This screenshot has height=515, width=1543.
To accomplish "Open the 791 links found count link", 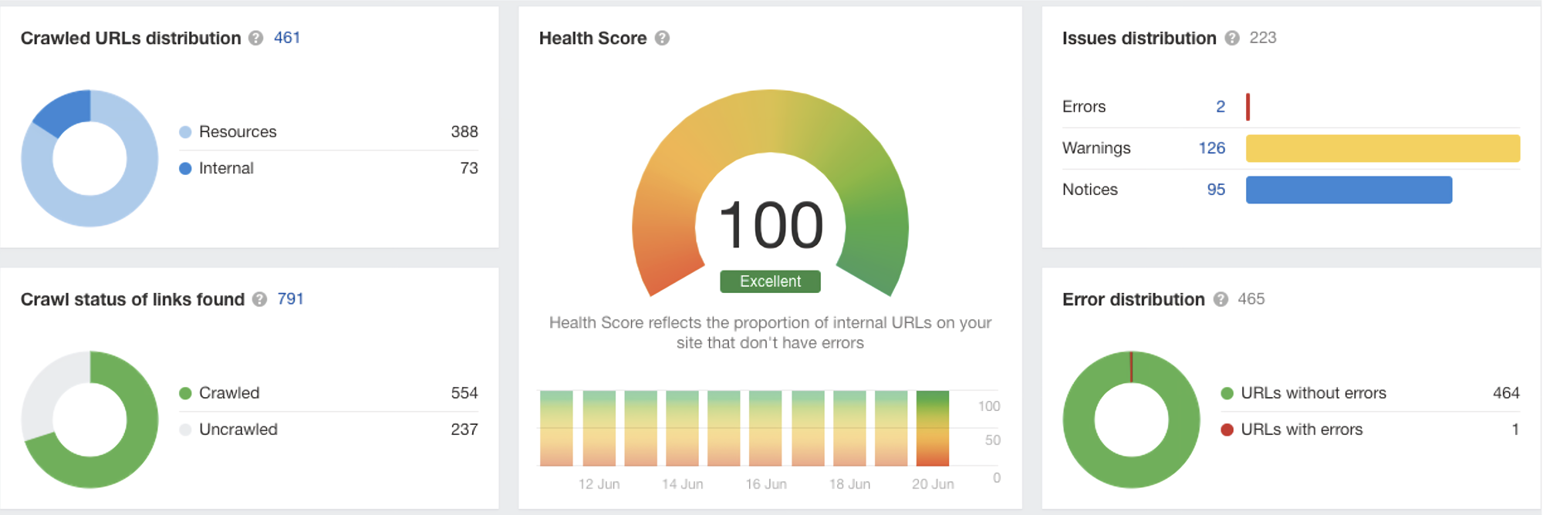I will click(291, 299).
